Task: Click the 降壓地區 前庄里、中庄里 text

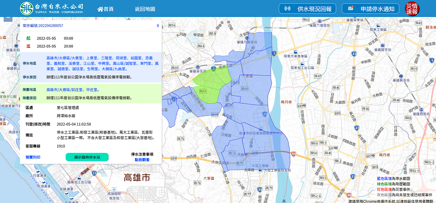Action: (73, 90)
